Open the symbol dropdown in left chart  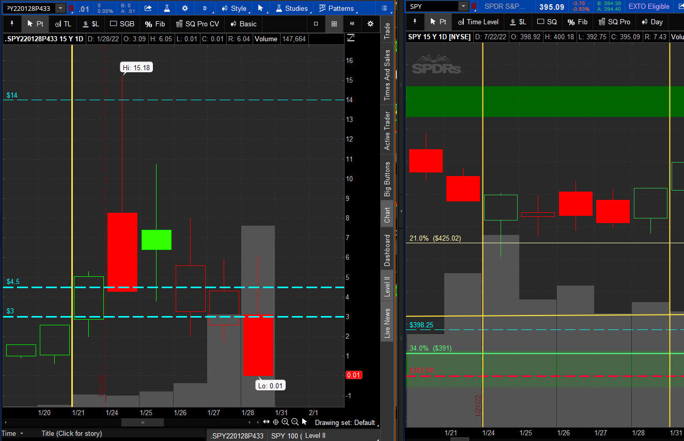60,8
